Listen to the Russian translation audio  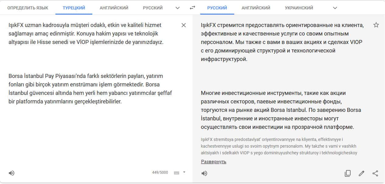[x=204, y=173]
